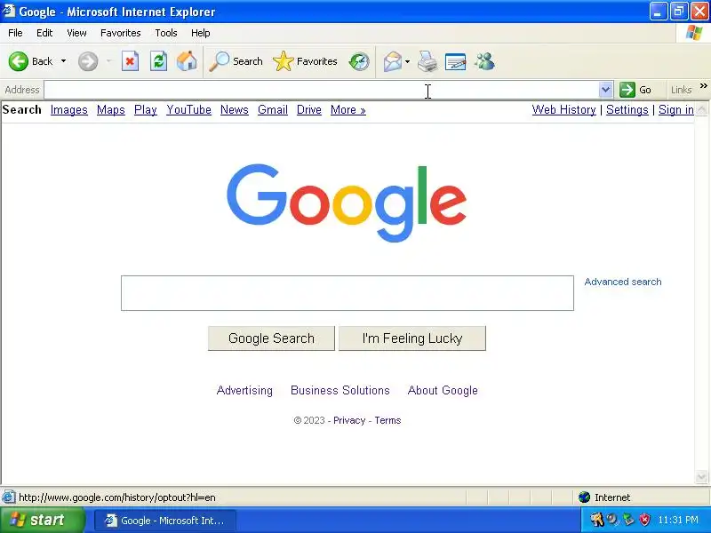
Task: Click the Edit page icon
Action: 456,61
